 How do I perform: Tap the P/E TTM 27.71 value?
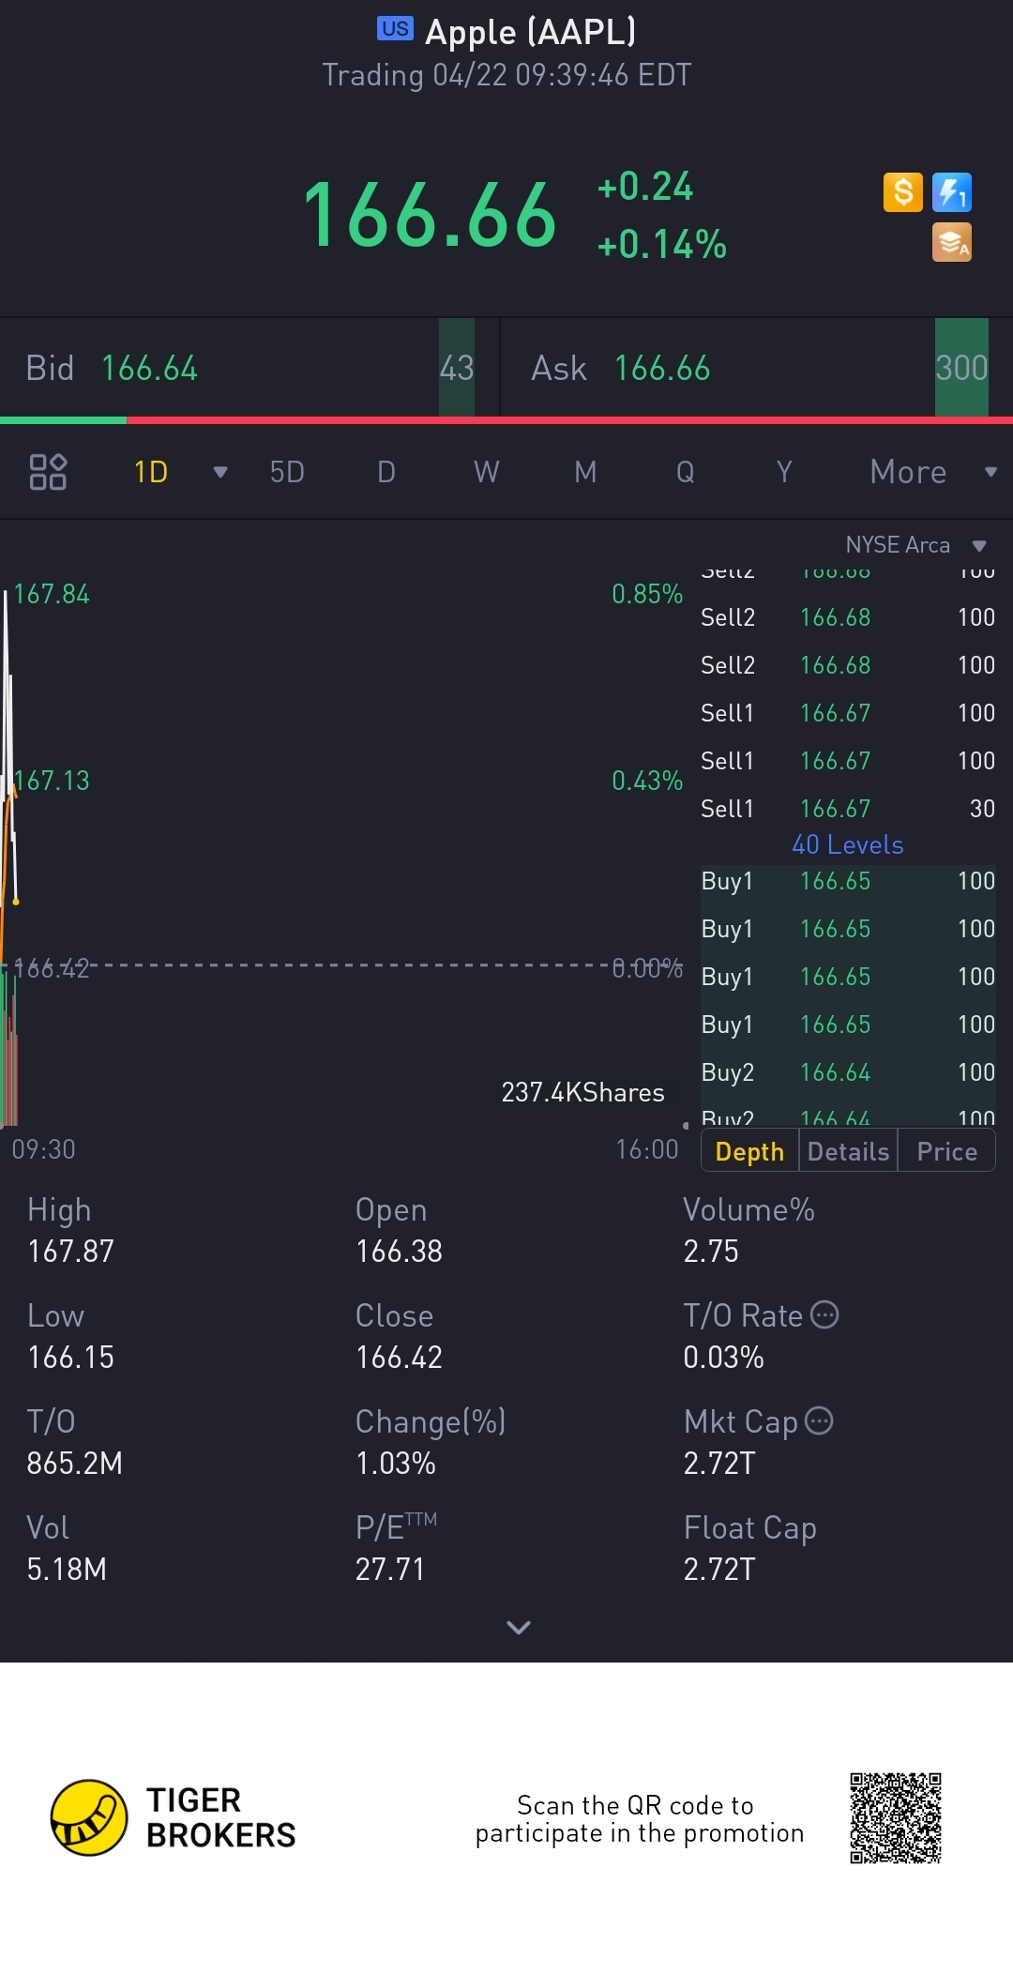[x=390, y=1569]
